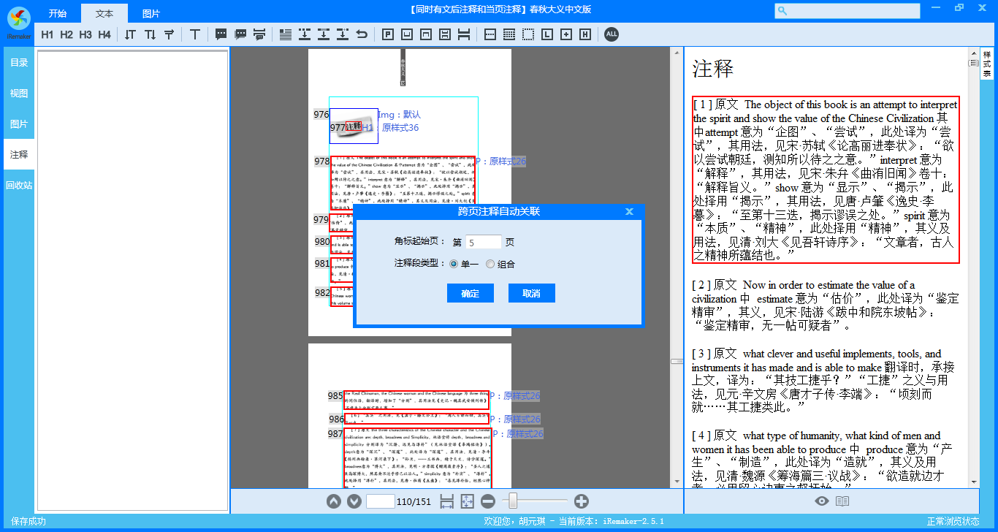Click the undo arrow in toolbar

click(x=362, y=34)
